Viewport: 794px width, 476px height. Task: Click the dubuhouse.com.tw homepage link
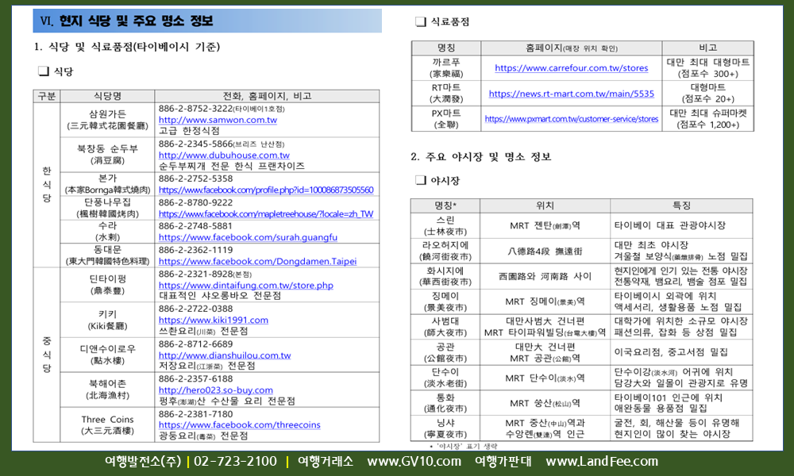[x=224, y=155]
